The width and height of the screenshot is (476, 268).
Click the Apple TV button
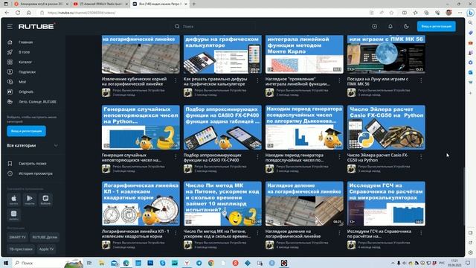[46, 249]
